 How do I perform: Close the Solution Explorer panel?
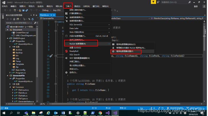(36, 15)
